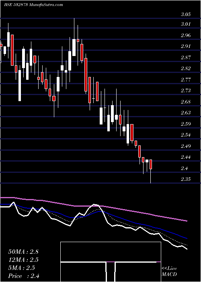Click the 2.87 price axis label
Viewport: 201px width, 282px height.
point(186,57)
